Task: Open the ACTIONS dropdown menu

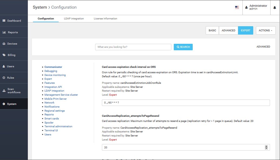Action: (x=265, y=31)
